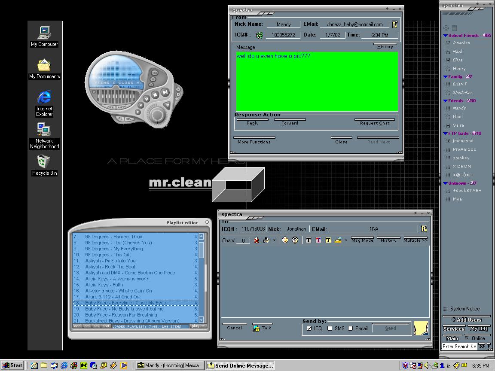Collapse the Family contact group
The height and width of the screenshot is (371, 495).
coord(445,77)
